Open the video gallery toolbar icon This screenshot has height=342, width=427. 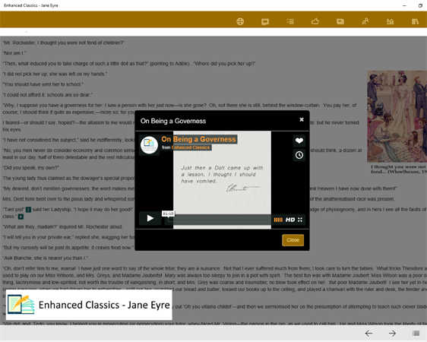[x=340, y=21]
